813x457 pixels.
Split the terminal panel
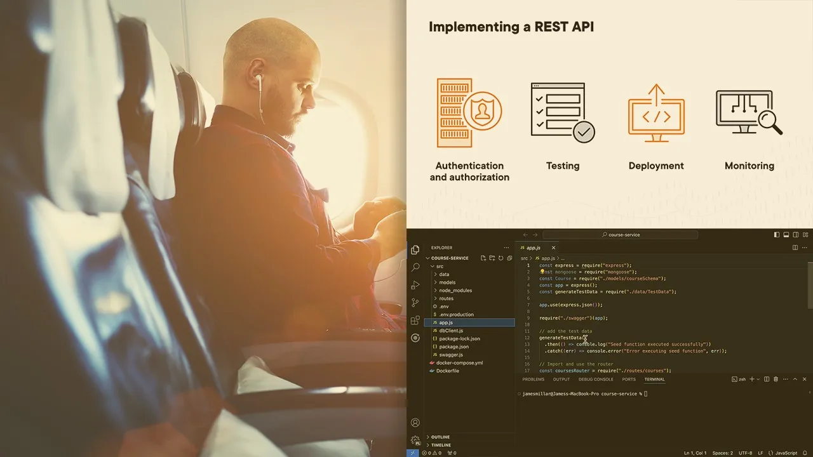[x=767, y=379]
